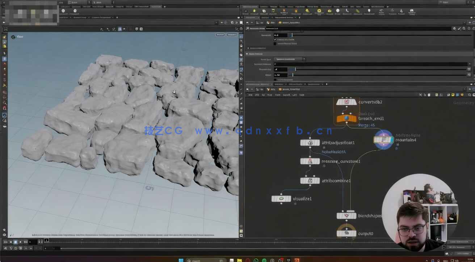The image size is (475, 262).
Task: Toggle the checked checkbox below the top slider
Action: click(275, 39)
